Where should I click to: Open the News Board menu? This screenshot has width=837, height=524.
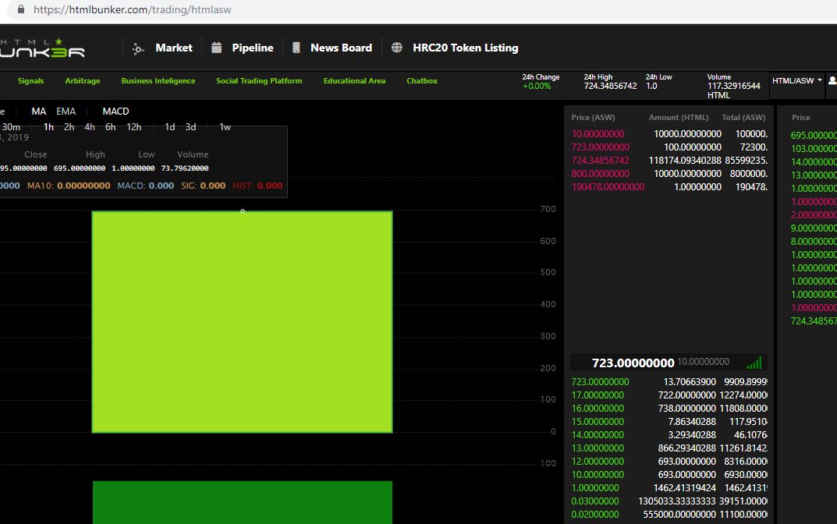341,48
